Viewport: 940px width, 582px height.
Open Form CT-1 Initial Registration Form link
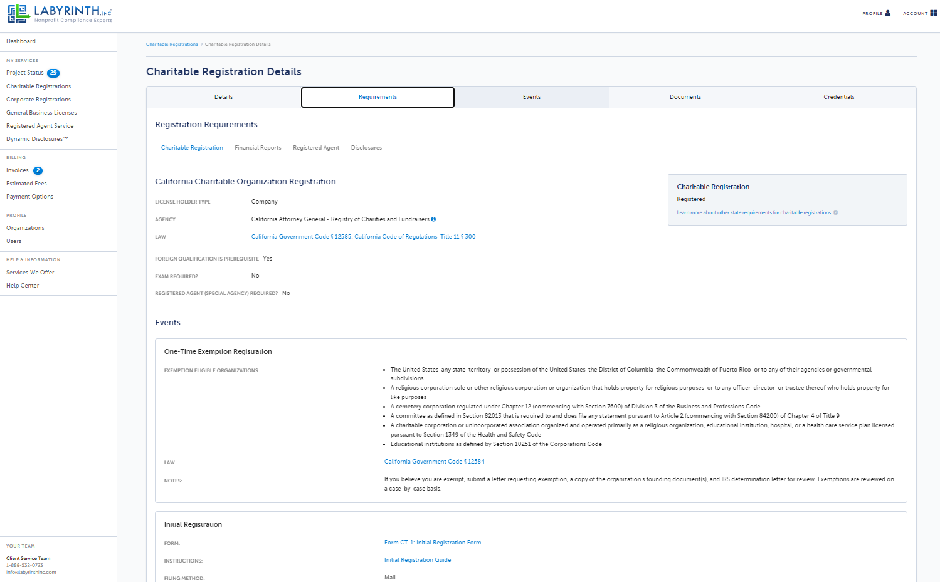[x=433, y=543]
